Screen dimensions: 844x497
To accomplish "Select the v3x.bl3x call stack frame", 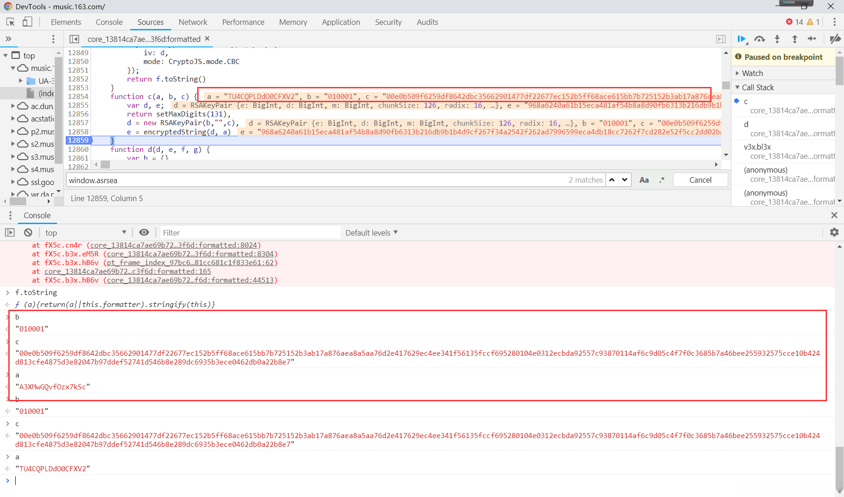I will coord(783,151).
